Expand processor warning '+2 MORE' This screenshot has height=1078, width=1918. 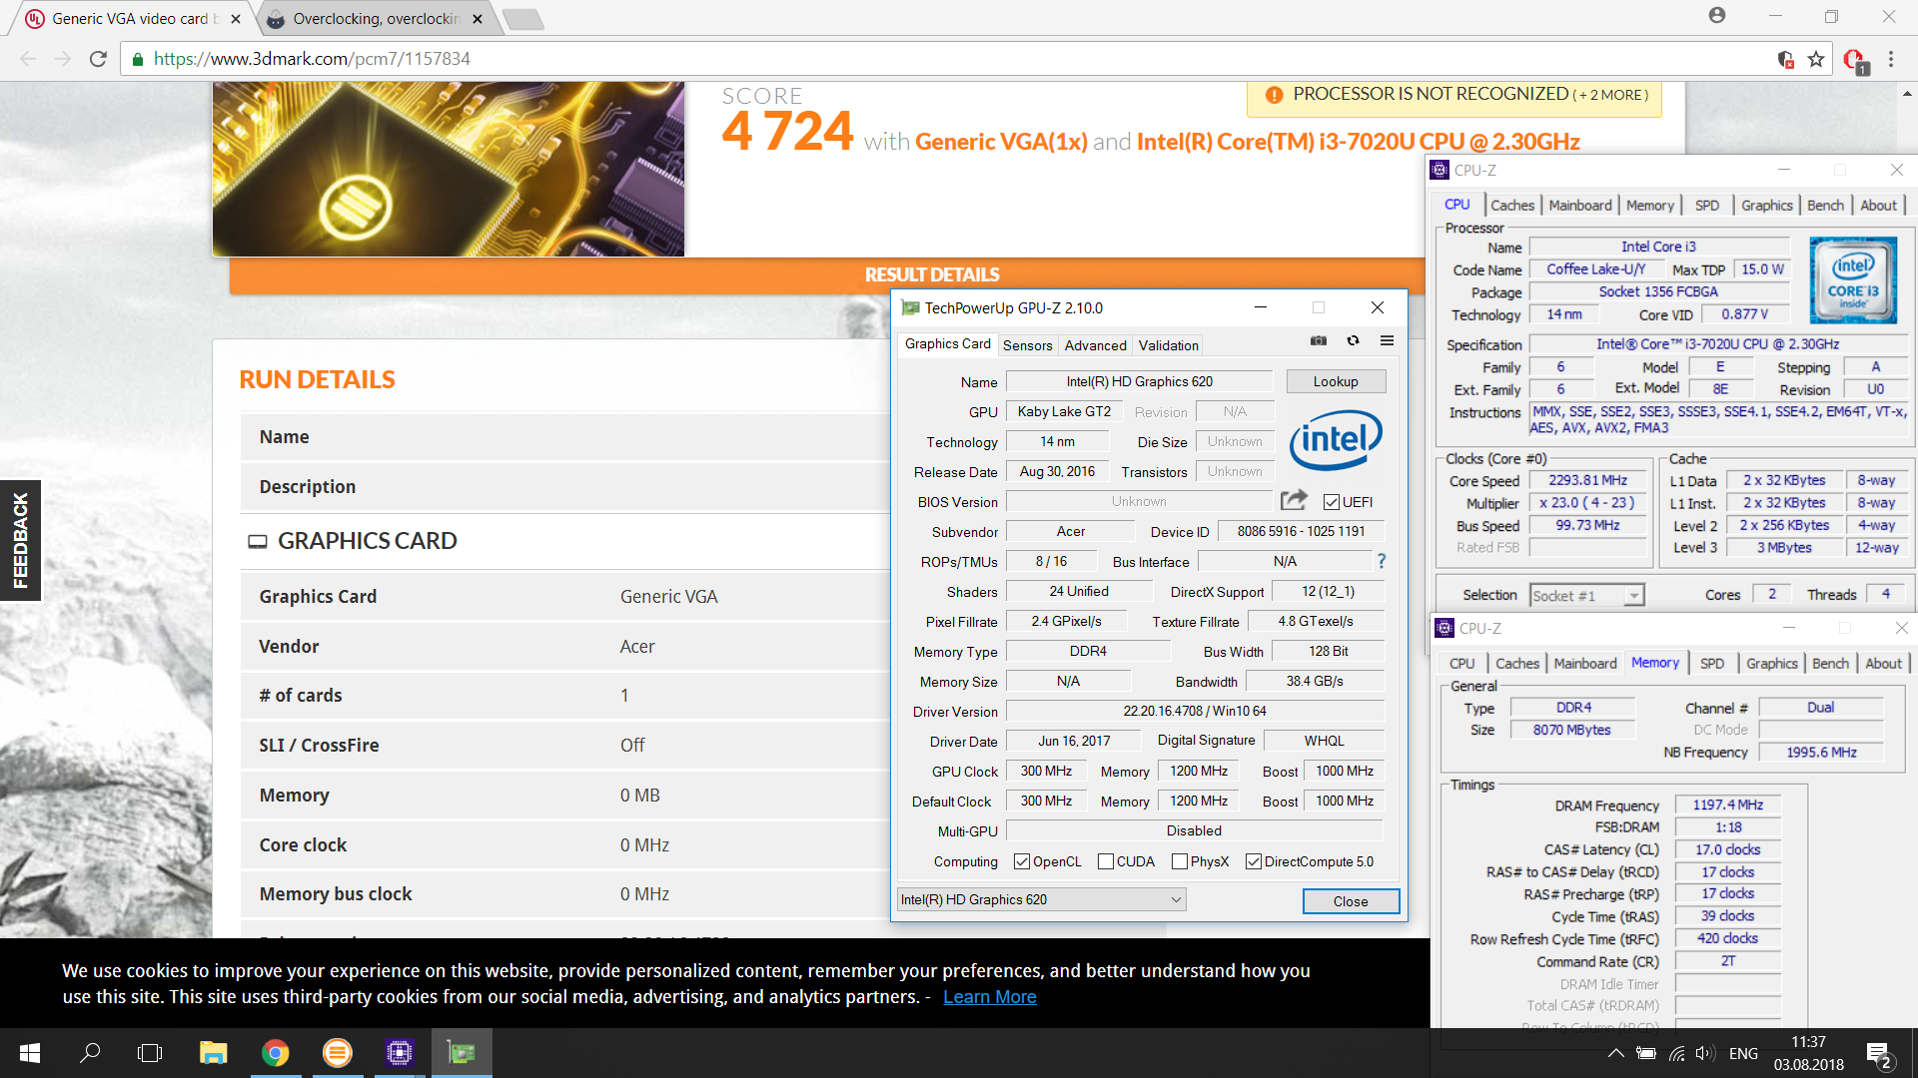click(x=1609, y=95)
